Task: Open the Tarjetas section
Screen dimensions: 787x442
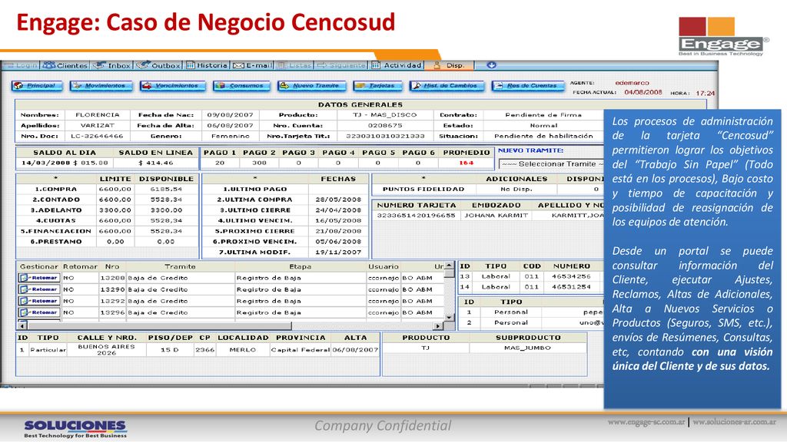Action: pyautogui.click(x=377, y=86)
